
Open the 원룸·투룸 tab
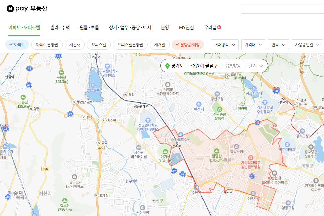89,27
